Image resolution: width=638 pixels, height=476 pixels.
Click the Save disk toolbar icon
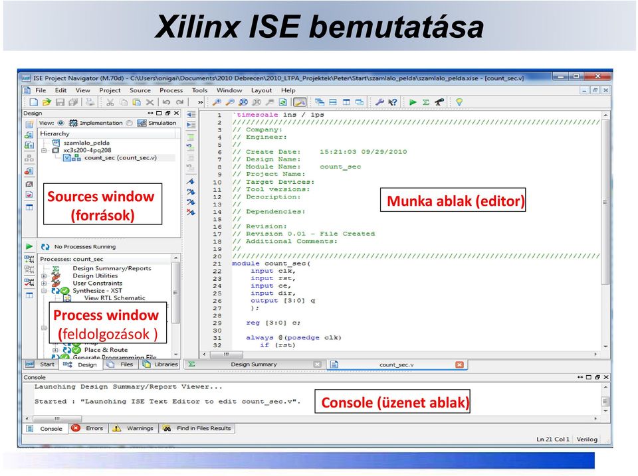[x=60, y=102]
